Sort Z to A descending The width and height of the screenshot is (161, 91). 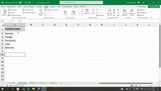point(83,14)
